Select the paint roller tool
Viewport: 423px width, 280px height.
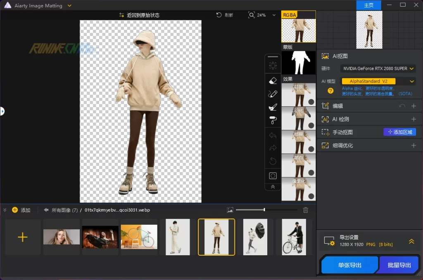[273, 120]
